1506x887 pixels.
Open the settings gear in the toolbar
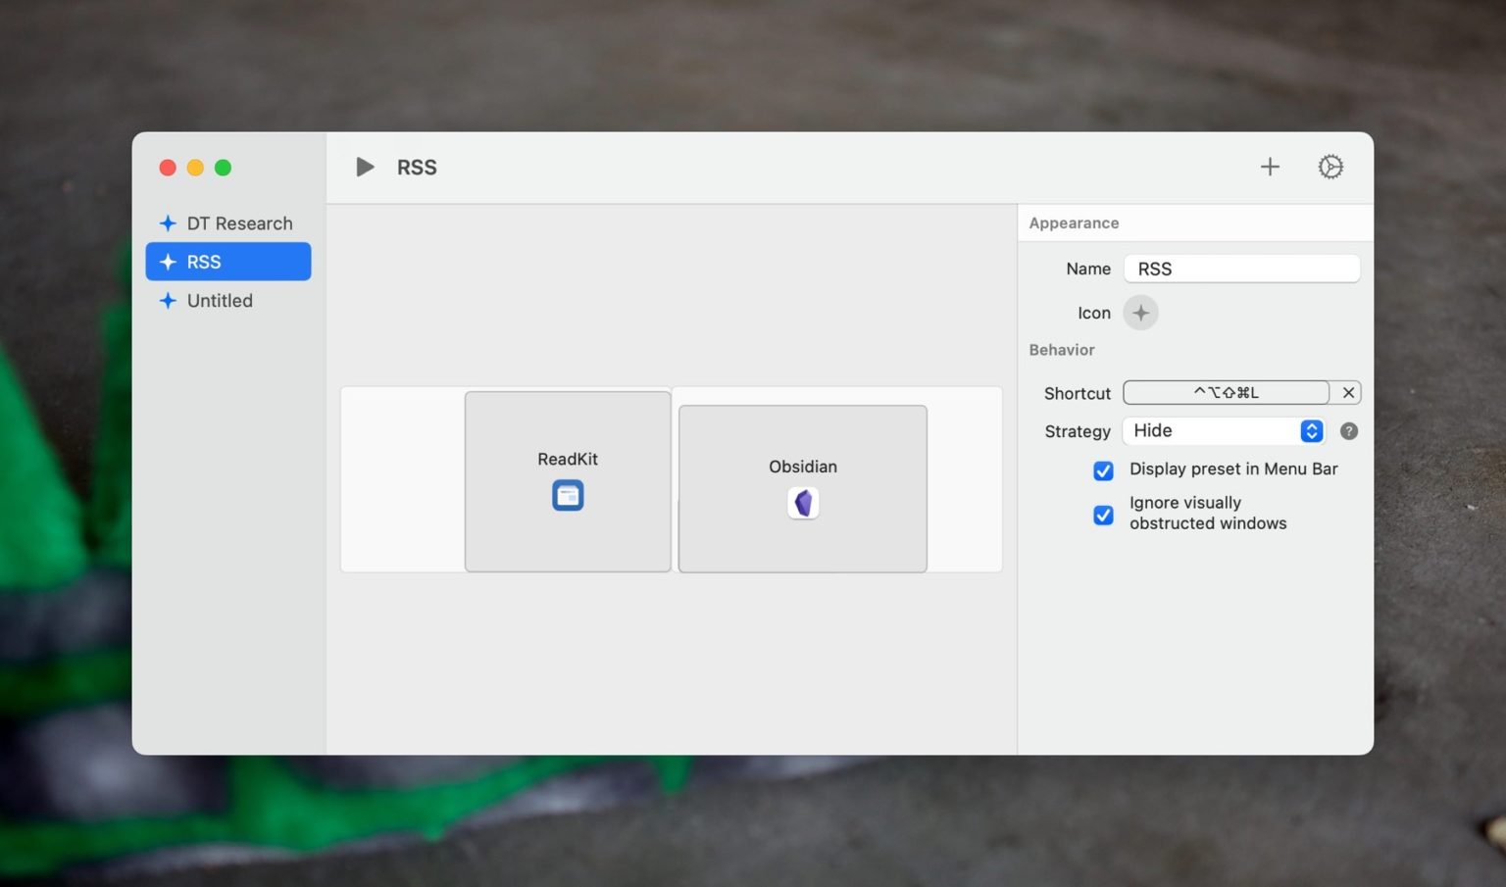tap(1330, 167)
